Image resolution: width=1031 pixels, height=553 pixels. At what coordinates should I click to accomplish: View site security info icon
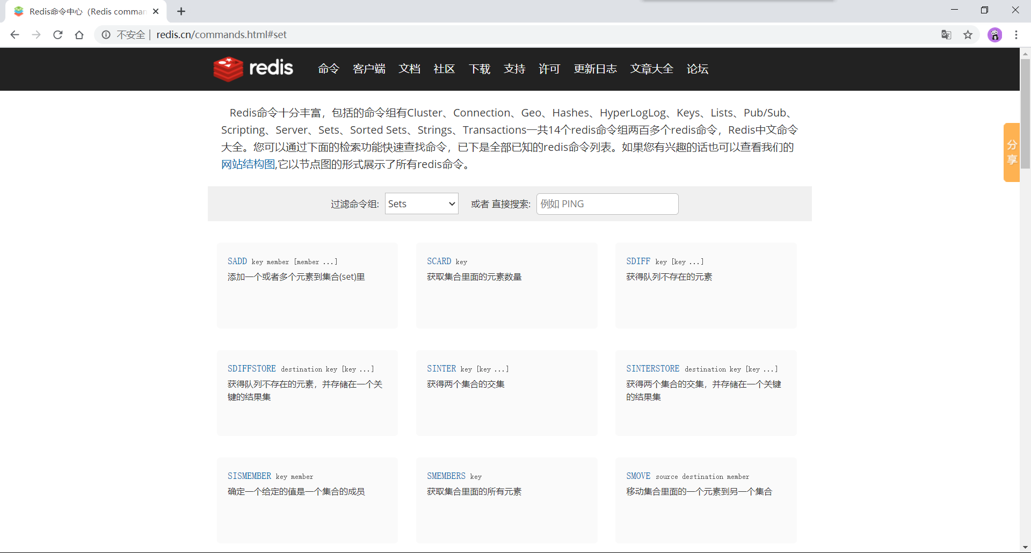click(106, 35)
